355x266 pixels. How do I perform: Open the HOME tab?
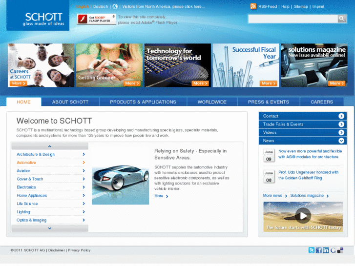coord(23,102)
